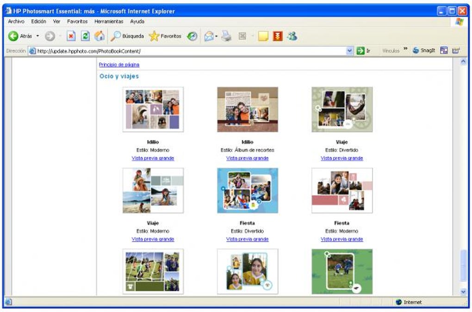Open the History/Media icon in toolbar
Image resolution: width=472 pixels, height=312 pixels.
coord(192,37)
